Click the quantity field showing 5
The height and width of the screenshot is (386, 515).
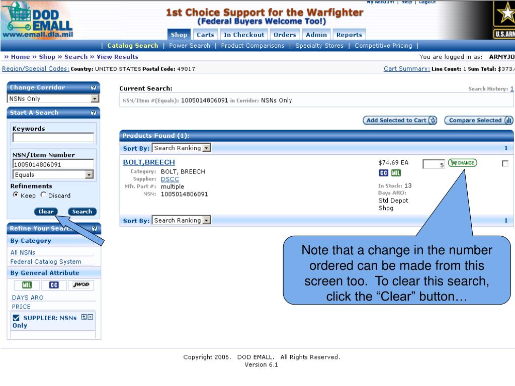(434, 164)
